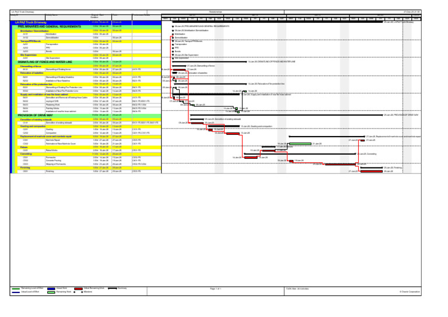Screen dimensions: 448x317
Task: Click the Manhole Repair activity name
Action: coord(53,140)
